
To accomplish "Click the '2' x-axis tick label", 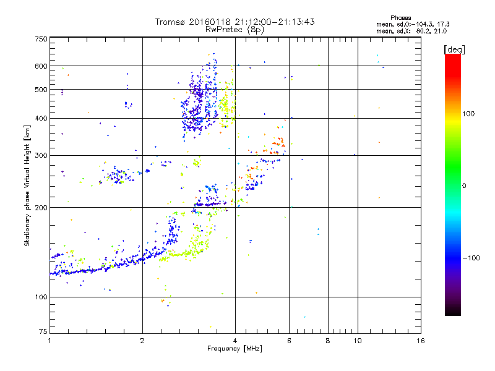I will 142,341.
